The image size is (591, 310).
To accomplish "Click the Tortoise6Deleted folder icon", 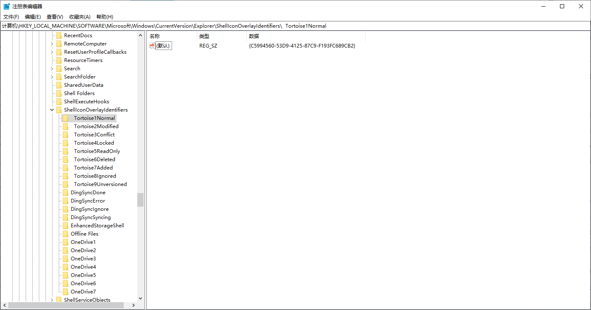I will pyautogui.click(x=65, y=160).
